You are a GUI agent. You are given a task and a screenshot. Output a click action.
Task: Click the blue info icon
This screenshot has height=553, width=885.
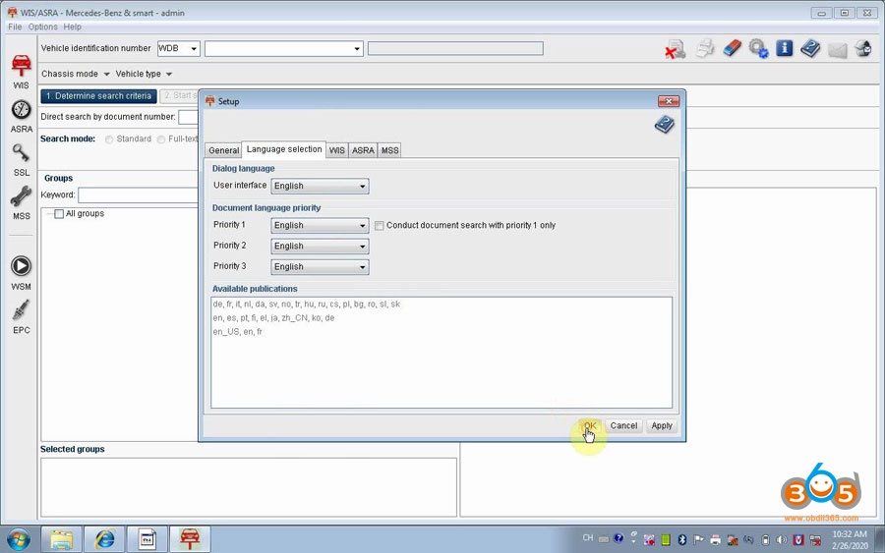784,48
